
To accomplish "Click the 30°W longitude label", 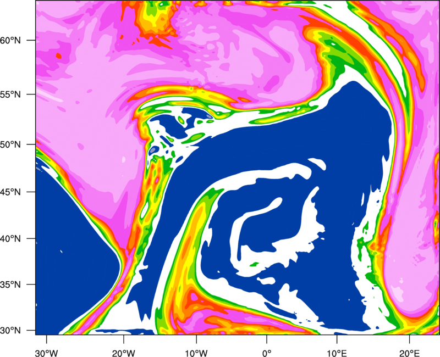I will click(46, 353).
